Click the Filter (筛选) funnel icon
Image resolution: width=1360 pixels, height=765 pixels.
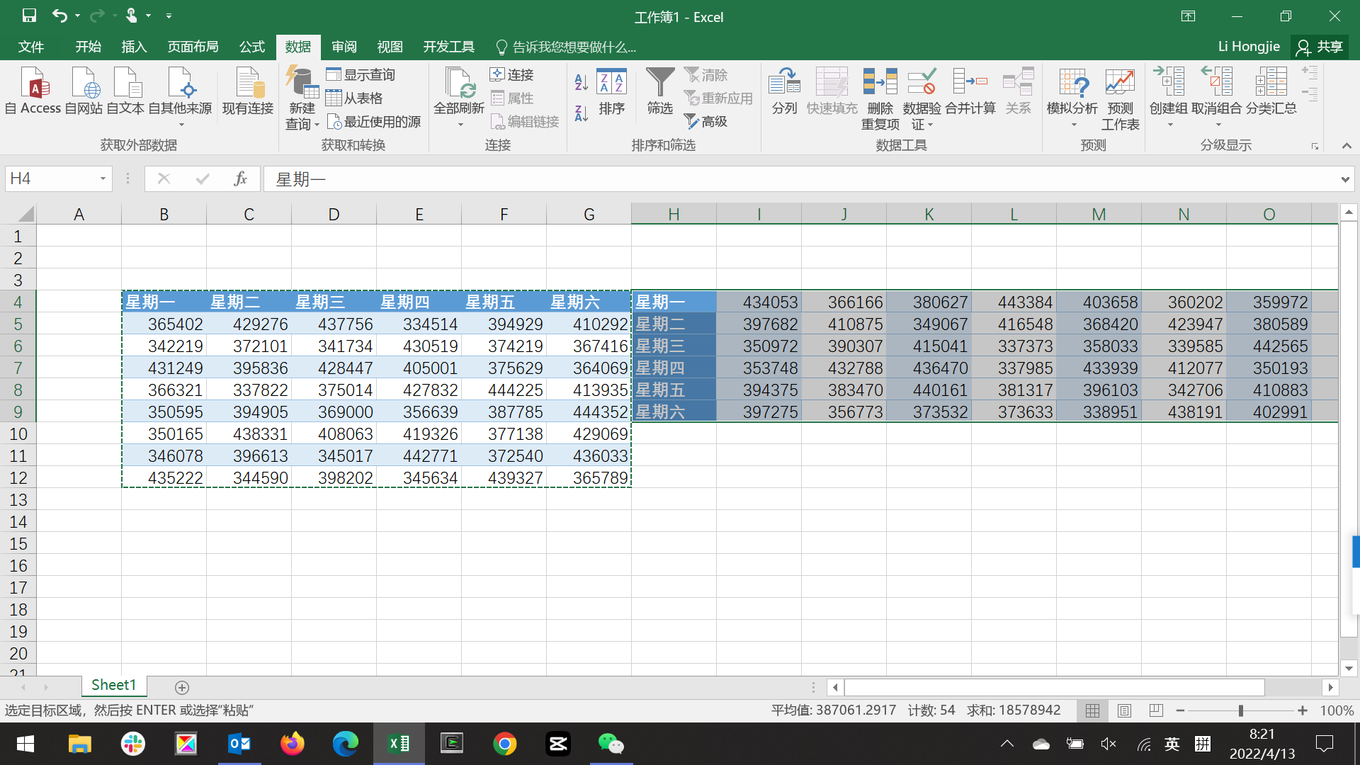pyautogui.click(x=659, y=84)
